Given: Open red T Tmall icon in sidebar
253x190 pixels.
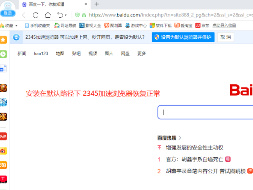Looking at the screenshot, I should coord(3,179).
